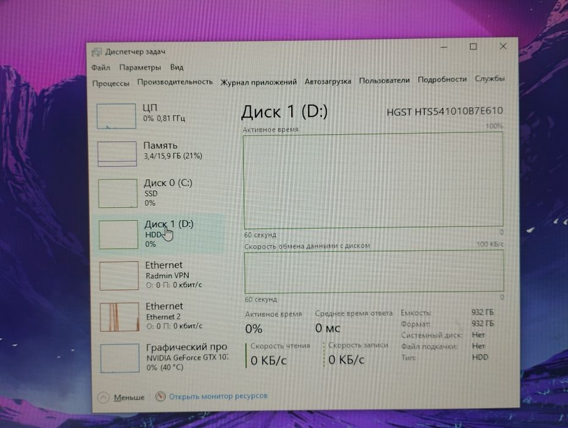Viewport: 568px width, 428px height.
Task: Select the NVIDIA GeForce GPU item
Action: 163,358
